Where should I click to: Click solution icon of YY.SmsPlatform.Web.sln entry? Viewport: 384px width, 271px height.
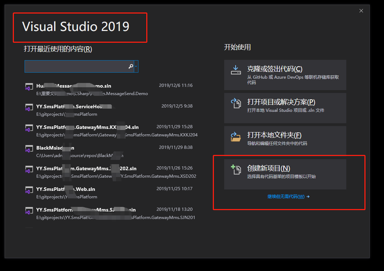point(29,190)
